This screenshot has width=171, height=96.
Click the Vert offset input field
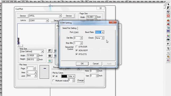pyautogui.click(x=93, y=76)
